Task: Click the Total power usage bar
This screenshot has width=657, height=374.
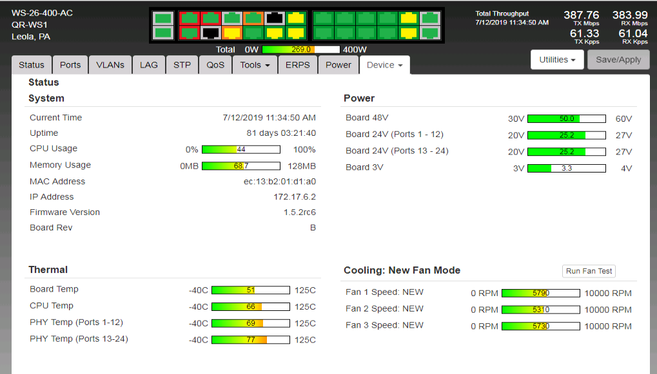Action: point(301,50)
